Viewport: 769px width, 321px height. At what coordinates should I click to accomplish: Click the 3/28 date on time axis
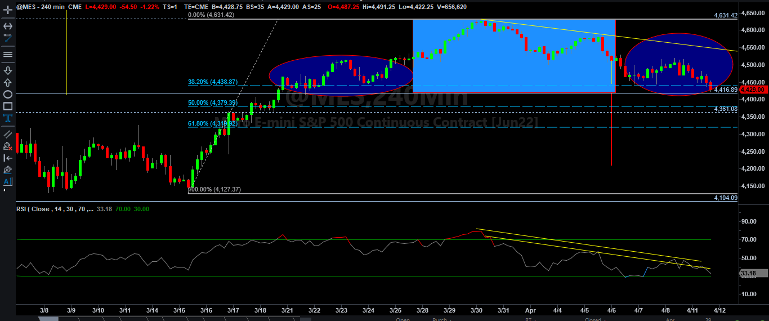click(x=422, y=310)
